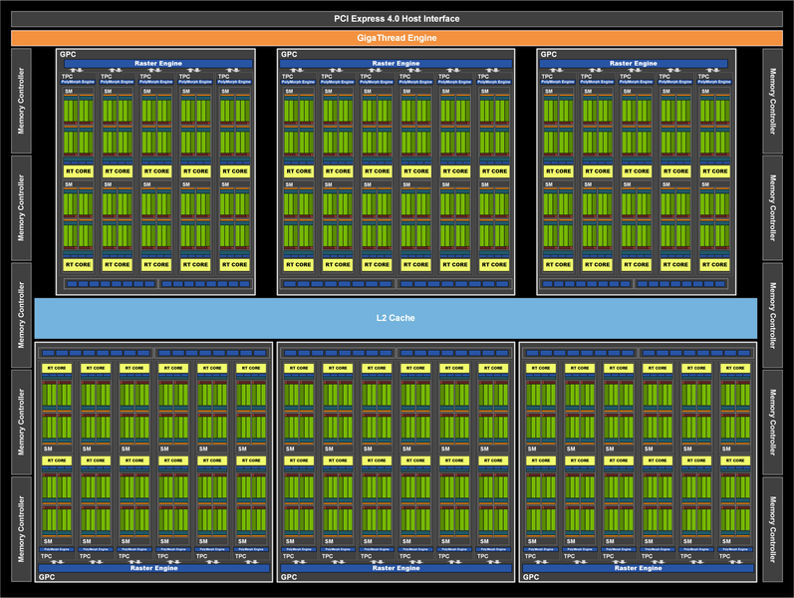This screenshot has width=794, height=598.
Task: Select Raster Engine in the top-middle GPC
Action: click(x=396, y=63)
